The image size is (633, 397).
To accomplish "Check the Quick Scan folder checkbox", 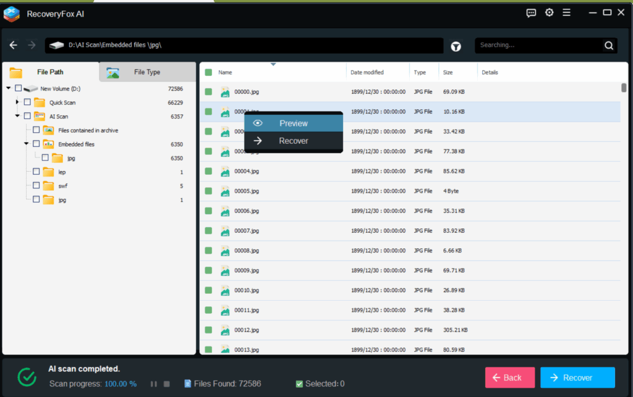I will [27, 102].
